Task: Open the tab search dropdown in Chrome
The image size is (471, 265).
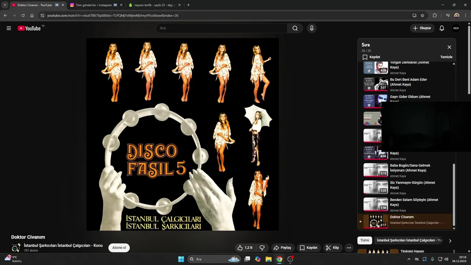Action: pyautogui.click(x=5, y=5)
